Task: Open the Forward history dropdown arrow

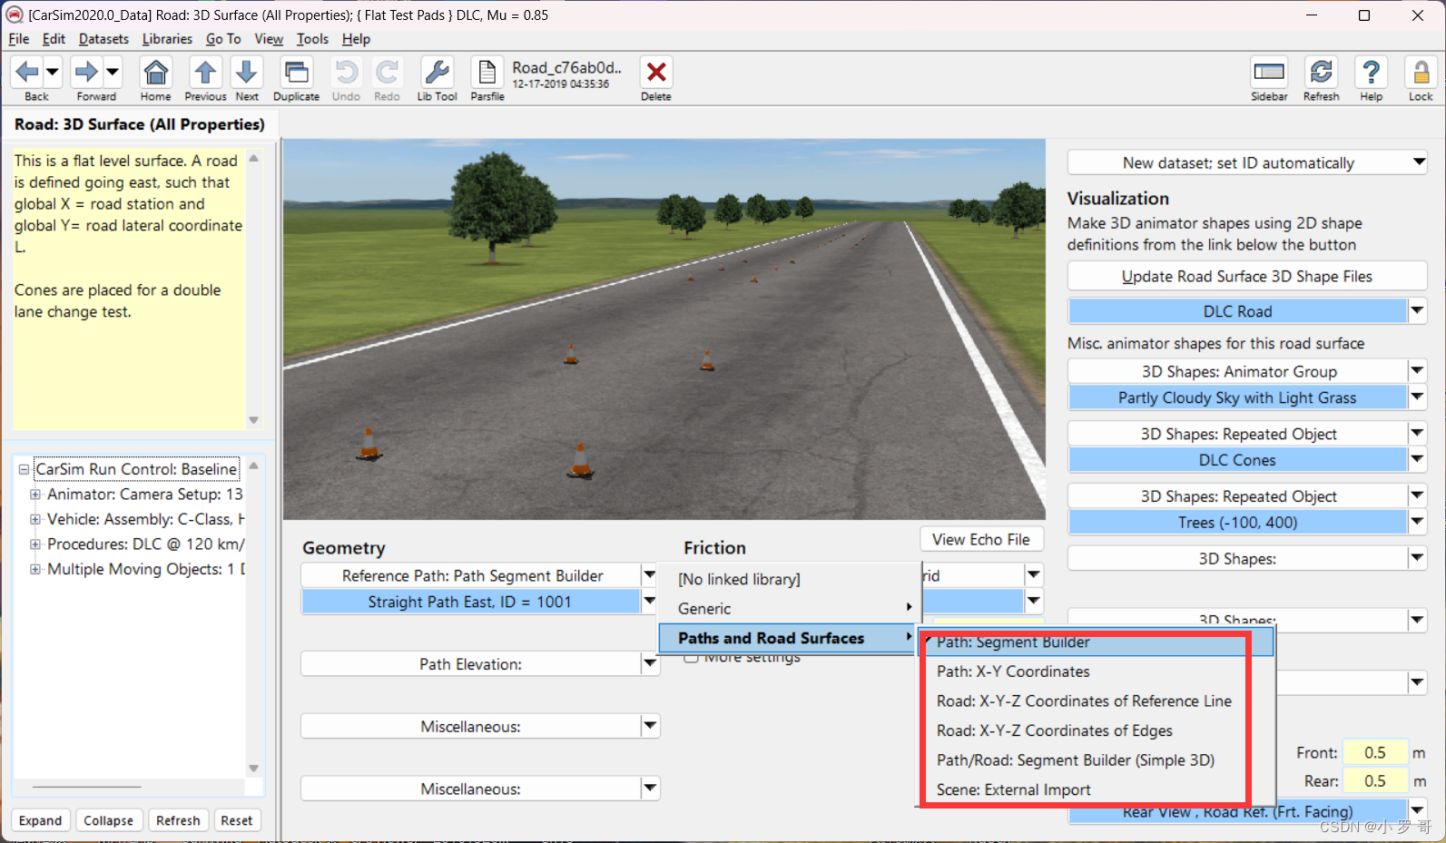Action: tap(113, 72)
